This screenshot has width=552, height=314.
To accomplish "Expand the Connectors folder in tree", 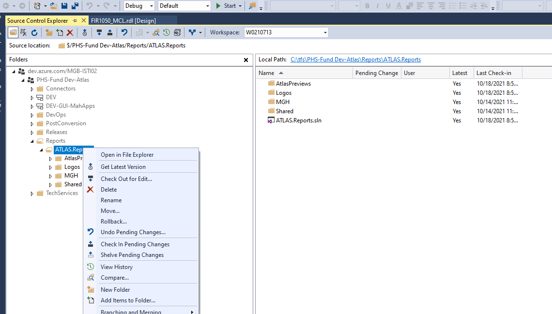I will (x=32, y=89).
